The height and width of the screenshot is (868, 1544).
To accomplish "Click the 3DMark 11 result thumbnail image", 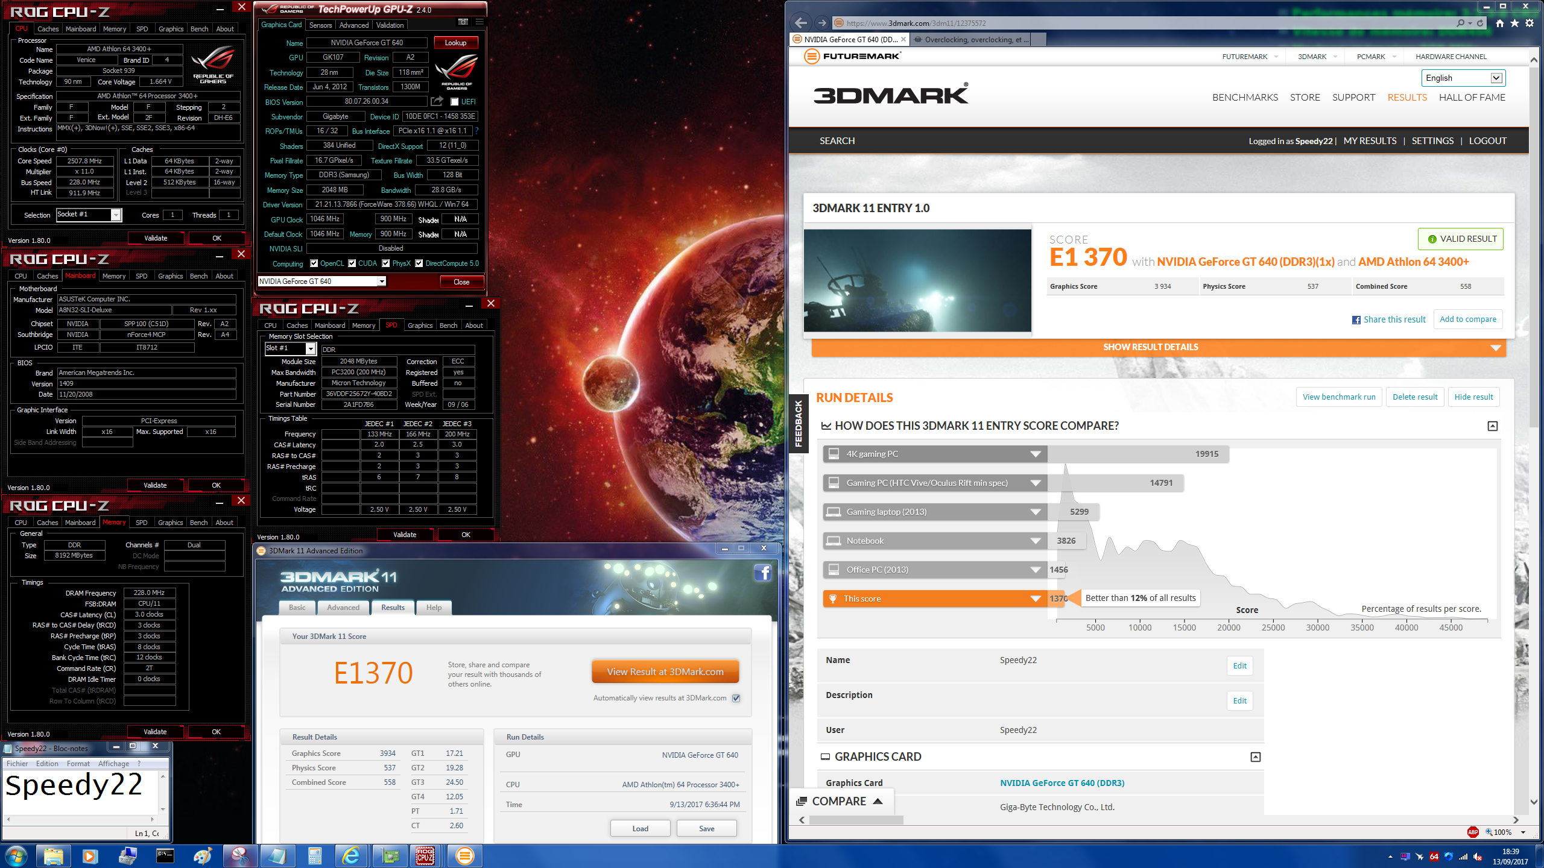I will (x=917, y=280).
